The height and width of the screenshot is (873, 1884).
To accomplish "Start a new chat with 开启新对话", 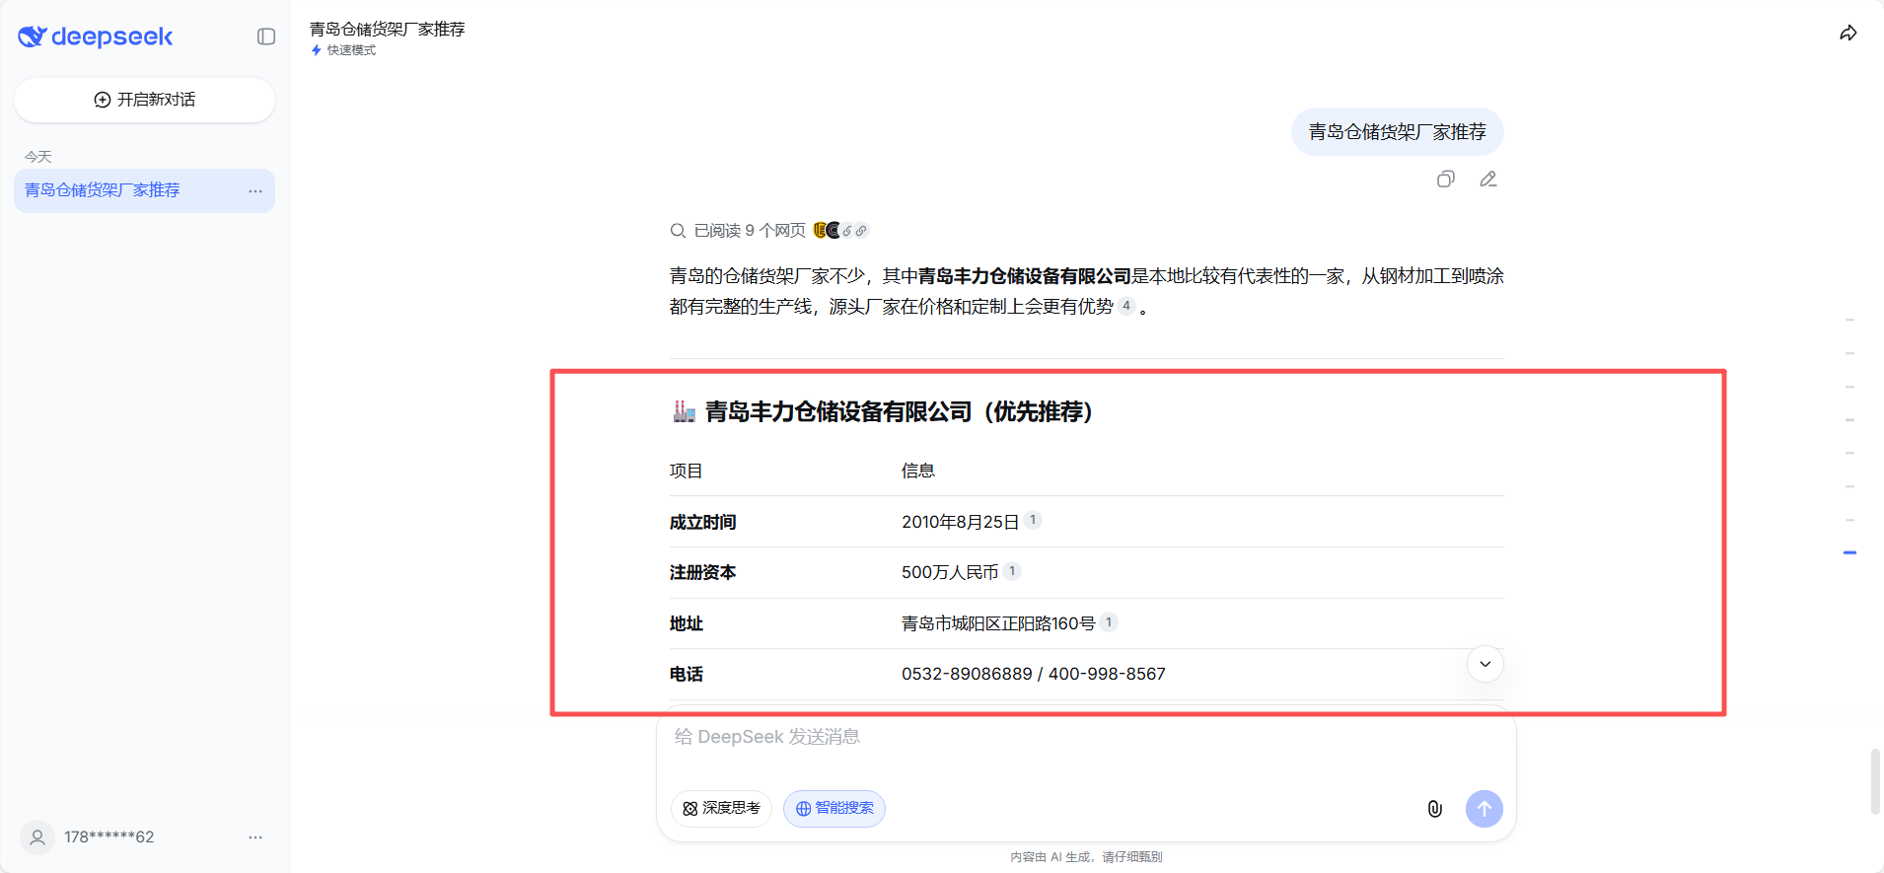I will [x=144, y=100].
